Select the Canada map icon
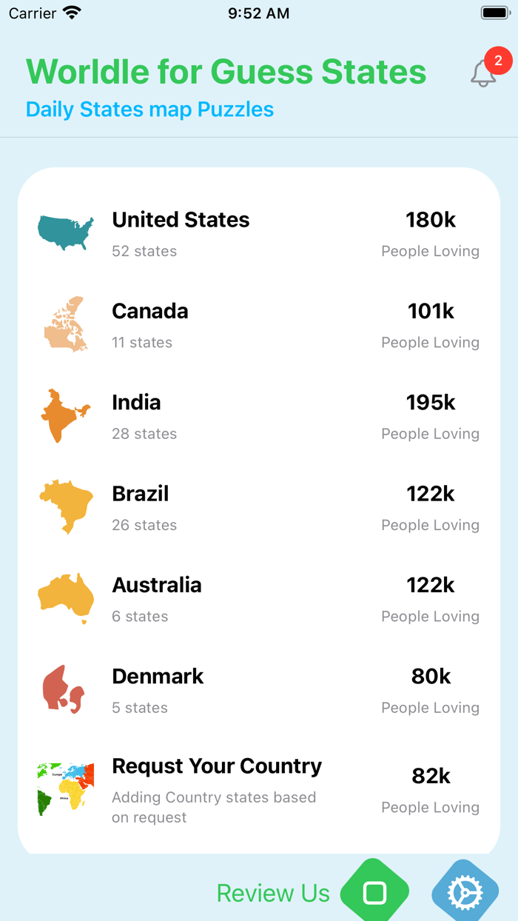The image size is (518, 921). [65, 324]
